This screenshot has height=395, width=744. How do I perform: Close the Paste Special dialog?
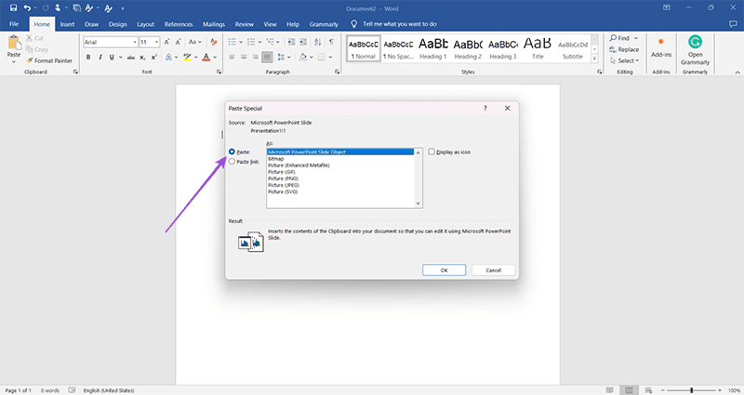[x=507, y=108]
